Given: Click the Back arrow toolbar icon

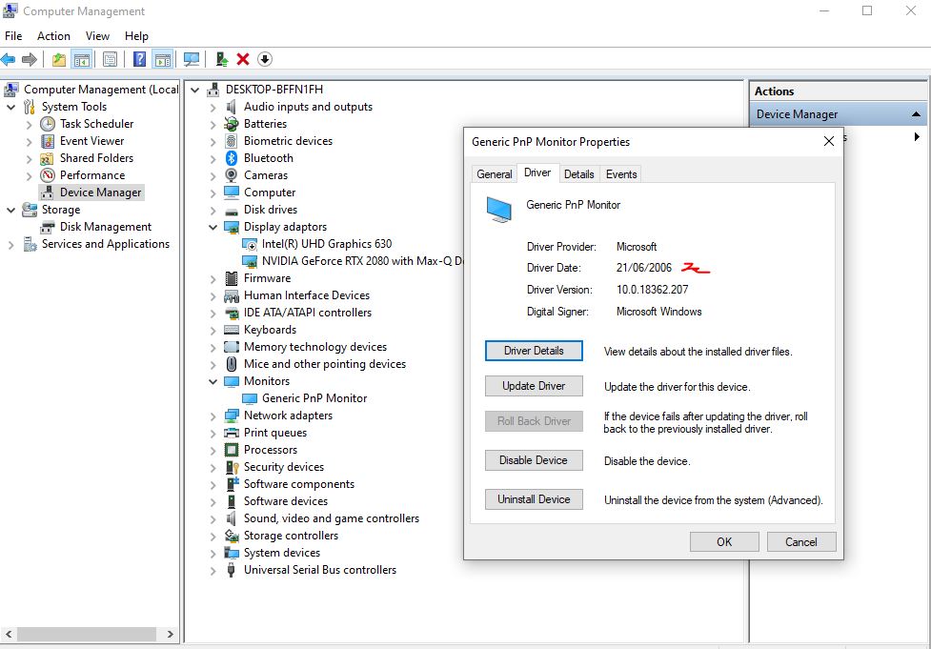Looking at the screenshot, I should tap(9, 59).
